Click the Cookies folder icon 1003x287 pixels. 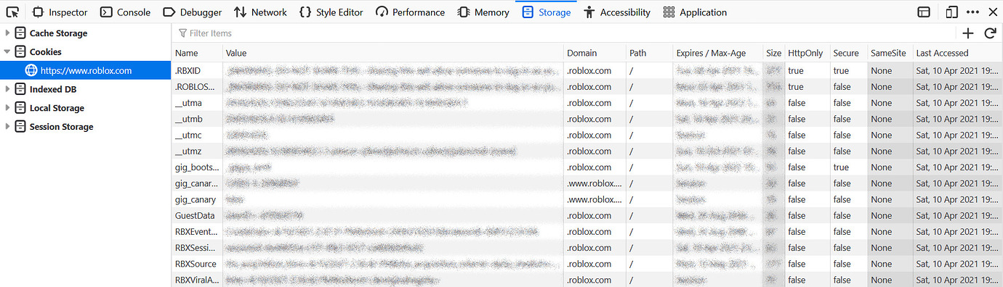pyautogui.click(x=20, y=52)
